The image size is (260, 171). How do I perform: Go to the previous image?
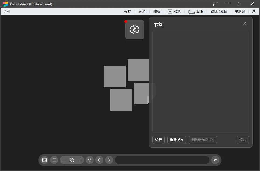[x=99, y=160]
